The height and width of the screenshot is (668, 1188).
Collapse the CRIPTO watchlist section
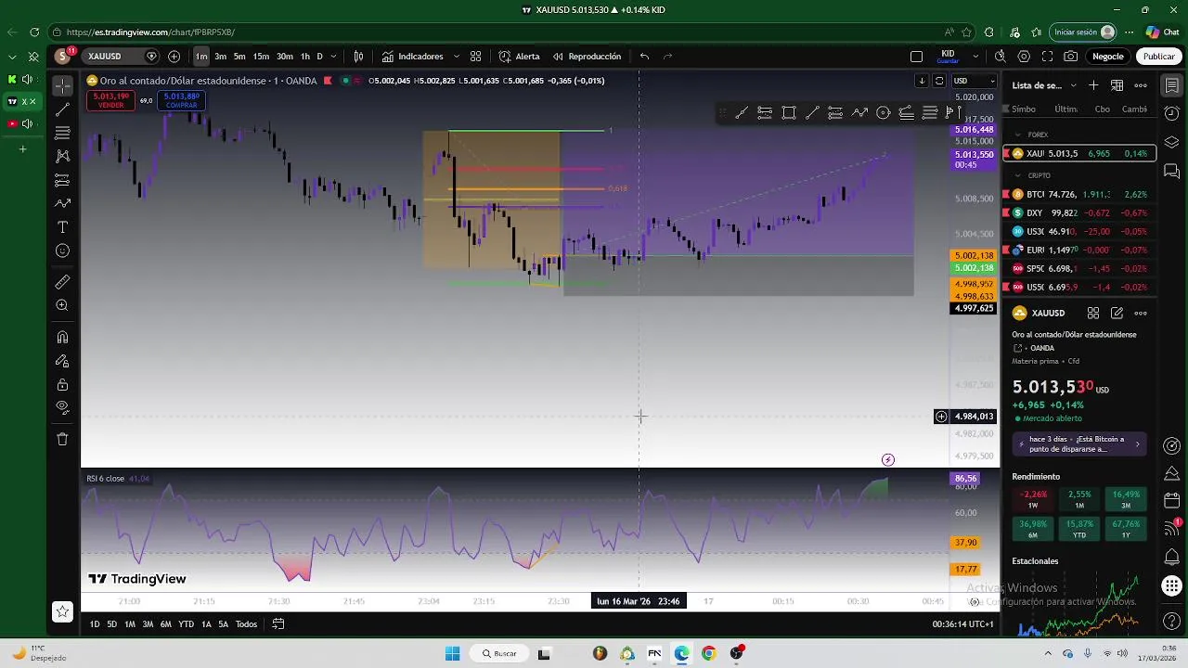(x=1017, y=175)
